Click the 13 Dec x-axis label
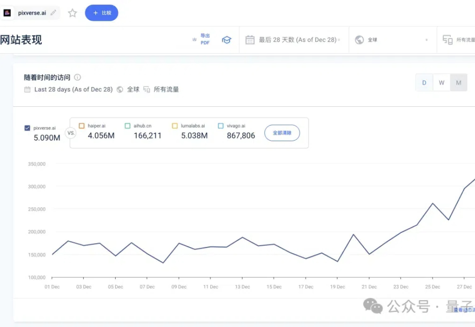This screenshot has height=327, width=475. pyautogui.click(x=242, y=287)
